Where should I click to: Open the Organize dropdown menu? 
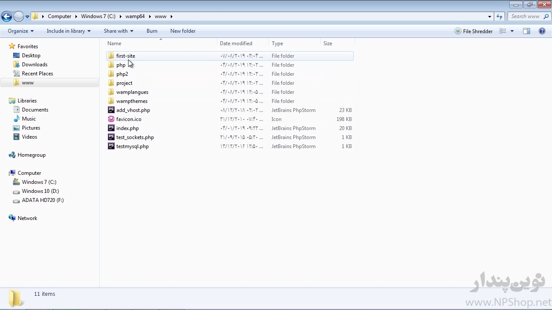click(x=20, y=31)
